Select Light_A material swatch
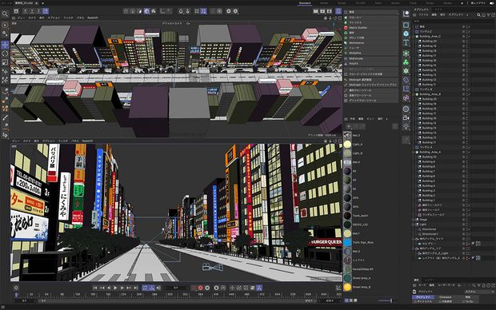Screen dimensions: 496x310 348,145
